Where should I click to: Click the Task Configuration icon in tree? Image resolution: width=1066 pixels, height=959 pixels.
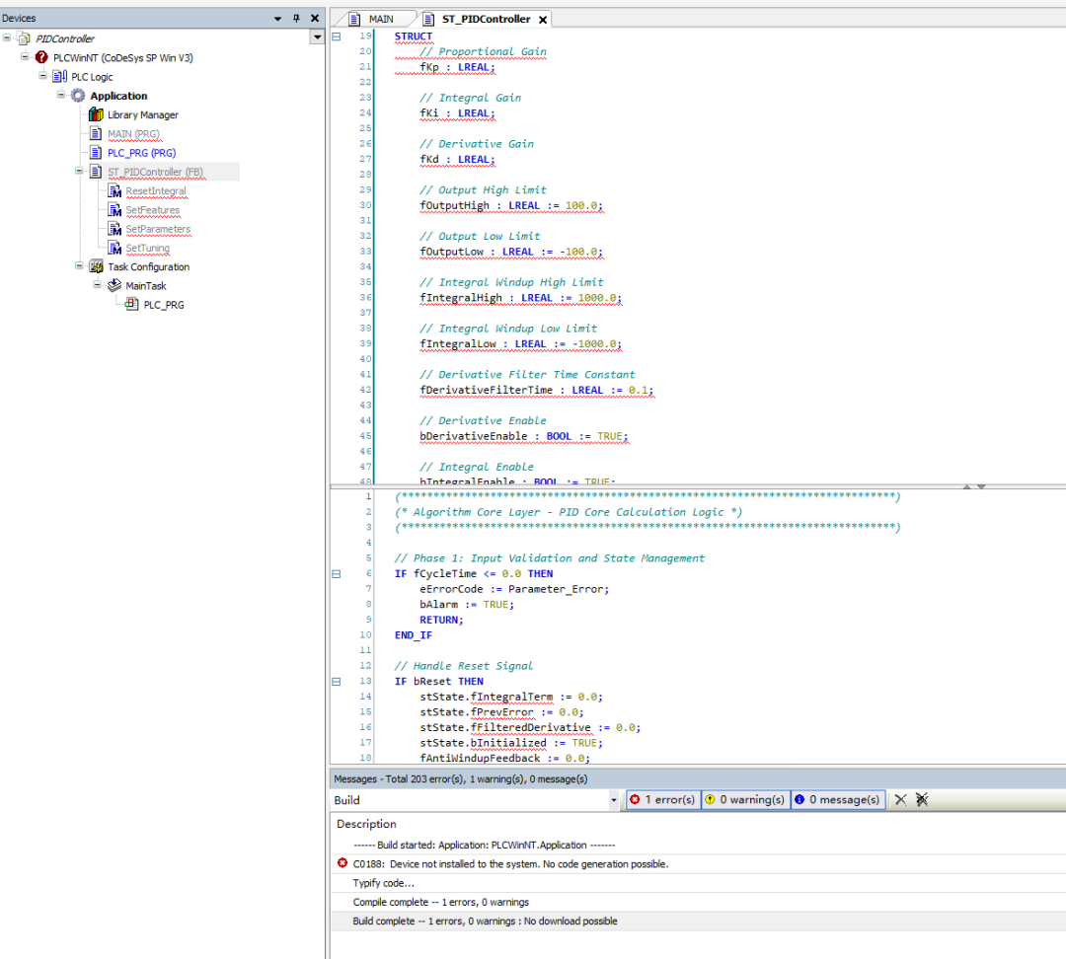(x=96, y=266)
